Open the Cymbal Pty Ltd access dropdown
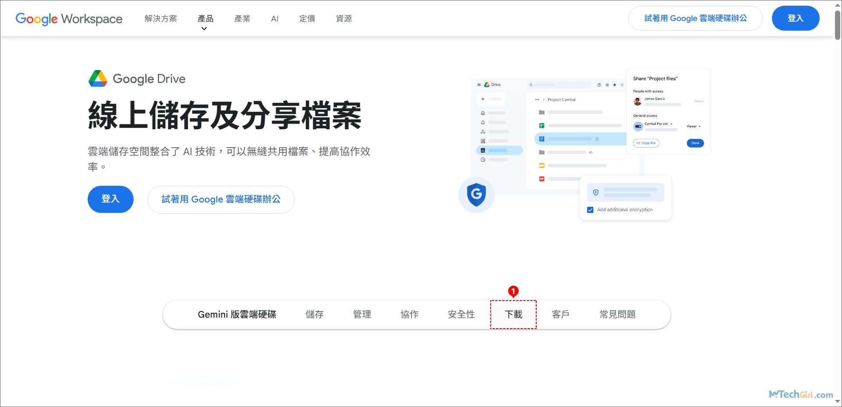This screenshot has width=842, height=407. [671, 124]
